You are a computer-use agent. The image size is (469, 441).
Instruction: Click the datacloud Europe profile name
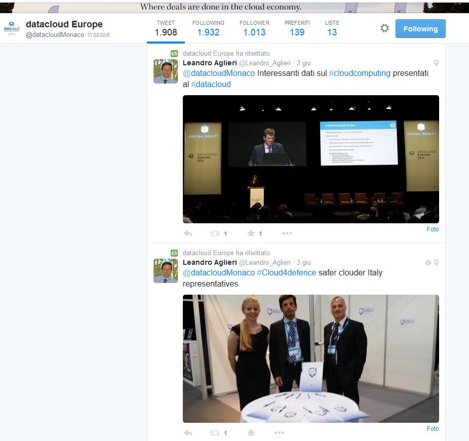point(64,24)
